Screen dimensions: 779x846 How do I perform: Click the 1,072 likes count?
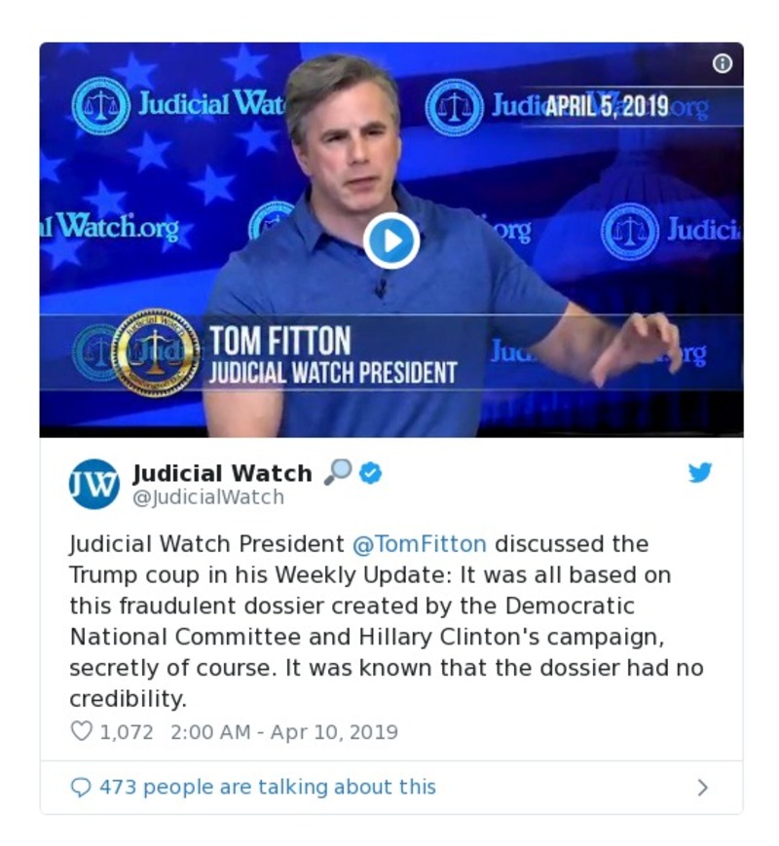(x=127, y=731)
